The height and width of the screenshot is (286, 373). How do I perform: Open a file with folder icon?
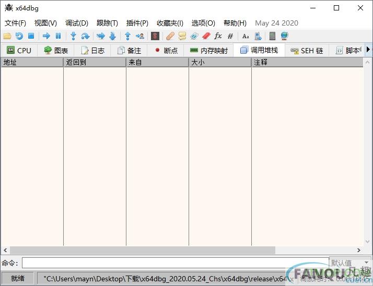[7, 36]
